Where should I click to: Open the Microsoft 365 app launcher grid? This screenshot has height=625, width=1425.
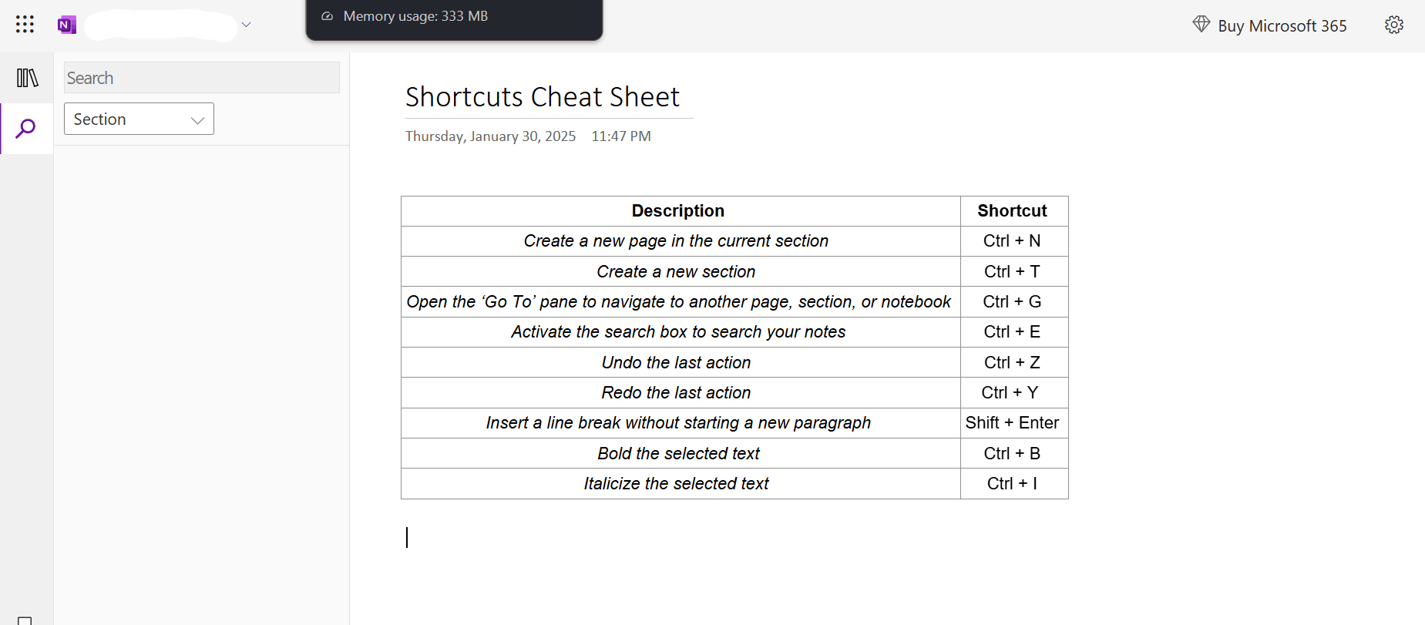coord(24,24)
